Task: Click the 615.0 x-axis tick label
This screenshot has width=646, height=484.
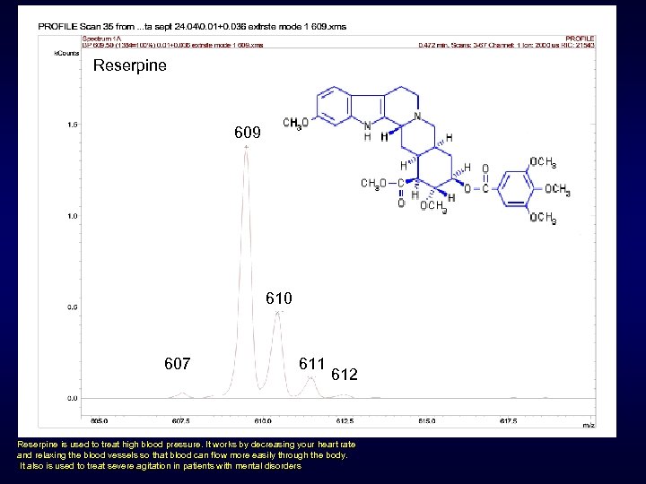Action: pyautogui.click(x=427, y=421)
